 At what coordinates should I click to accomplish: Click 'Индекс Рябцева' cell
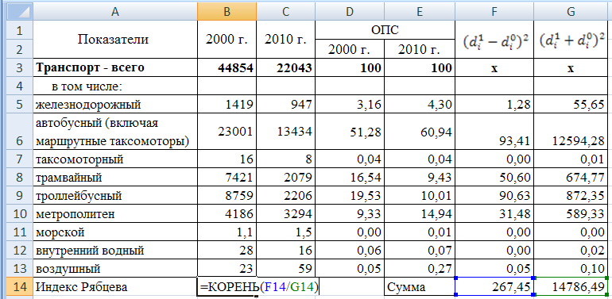point(114,287)
